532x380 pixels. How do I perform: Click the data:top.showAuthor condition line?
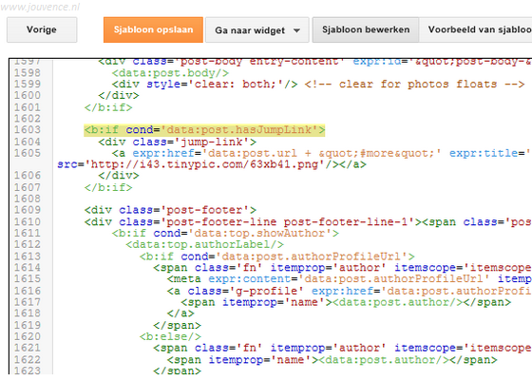(225, 234)
